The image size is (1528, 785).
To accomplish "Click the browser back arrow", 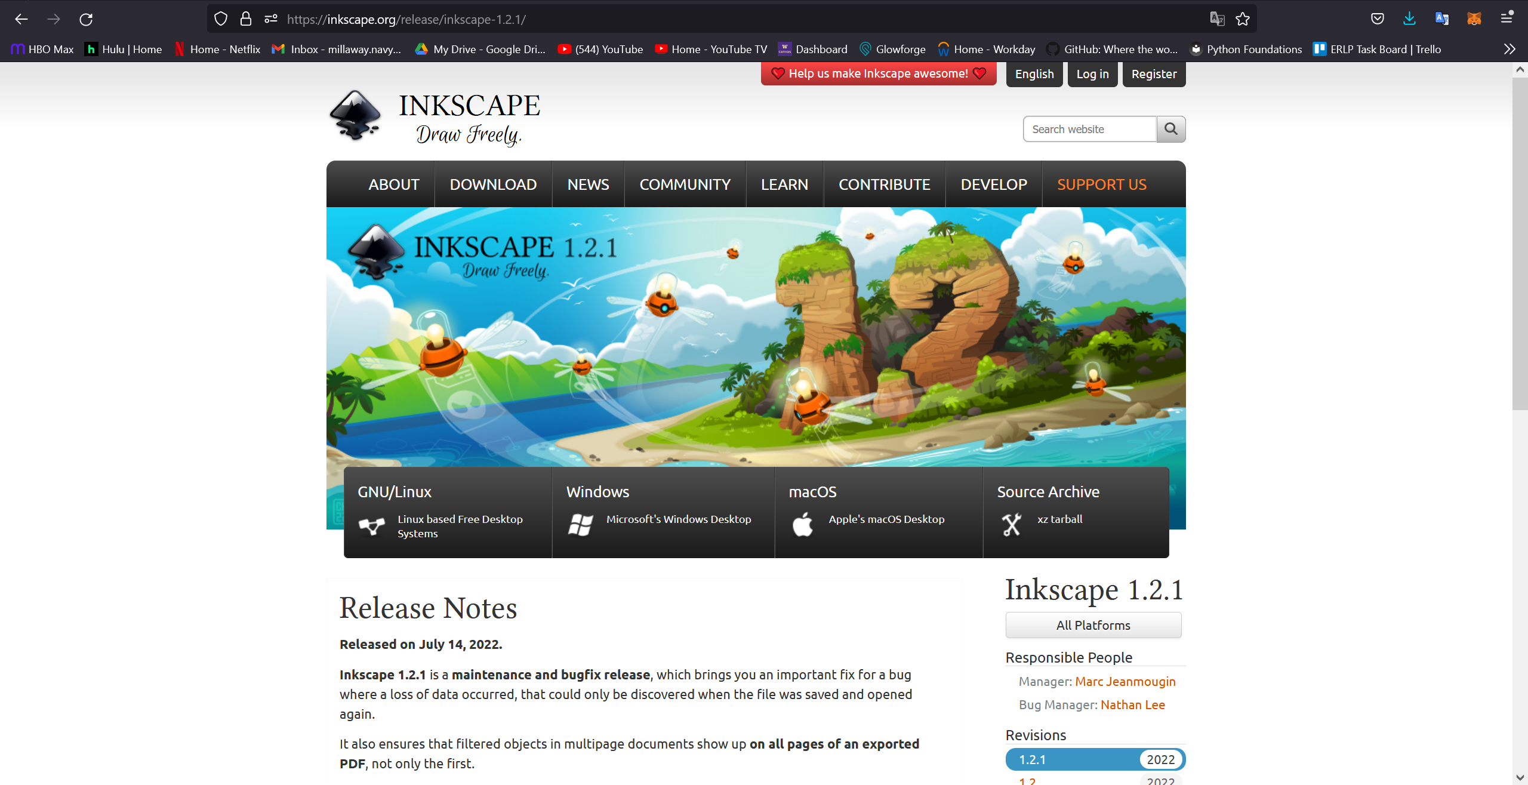I will [x=21, y=19].
